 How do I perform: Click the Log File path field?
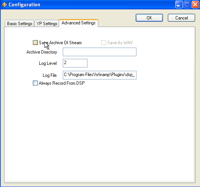[99, 75]
